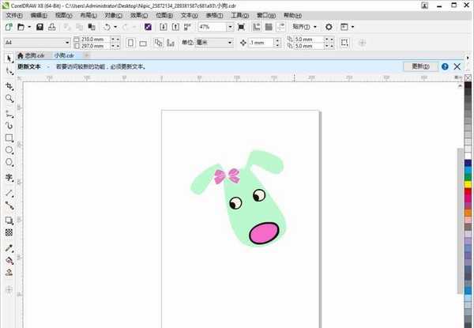474x328 pixels.
Task: Open the 贴齐 snap-to button
Action: [305, 27]
